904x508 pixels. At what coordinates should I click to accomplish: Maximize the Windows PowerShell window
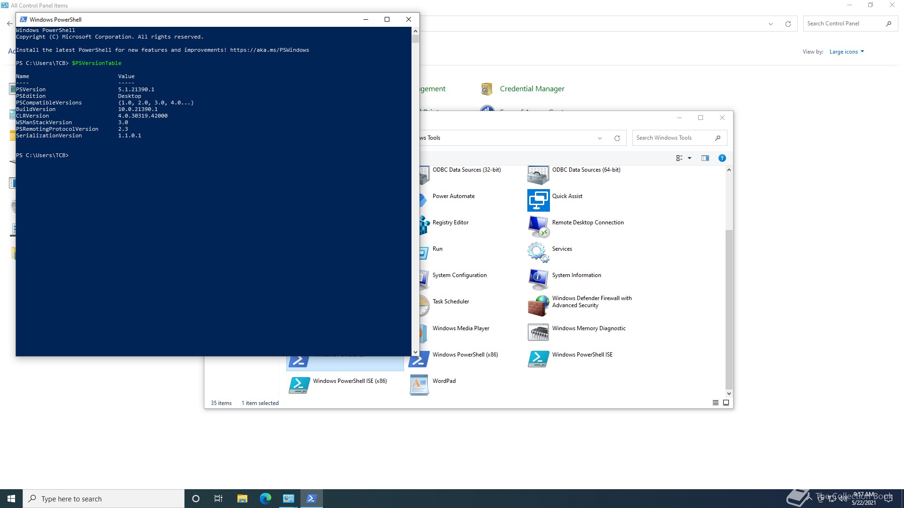pos(387,19)
